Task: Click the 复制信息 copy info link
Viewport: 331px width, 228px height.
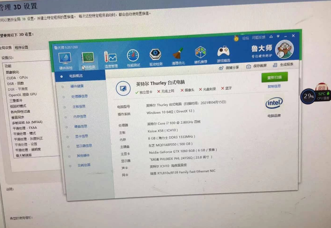Action: pyautogui.click(x=274, y=86)
